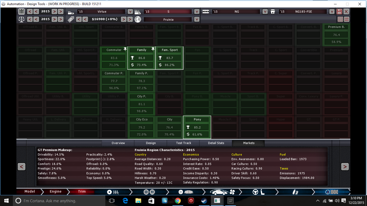Open the suspension spring step icon
This screenshot has height=206, width=367.
(295, 192)
